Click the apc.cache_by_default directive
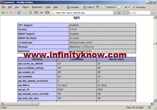The image size is (157, 110). [31, 64]
